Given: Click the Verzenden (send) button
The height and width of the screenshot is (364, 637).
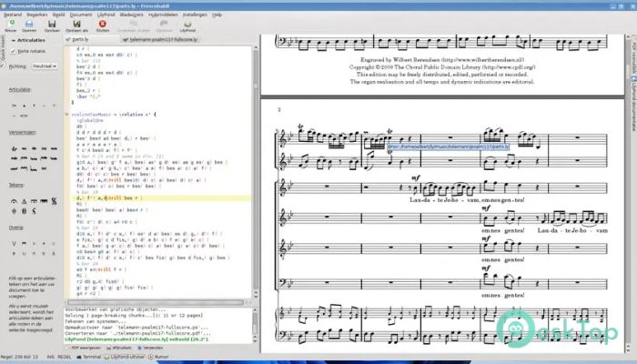Looking at the screenshot, I should (150, 348).
